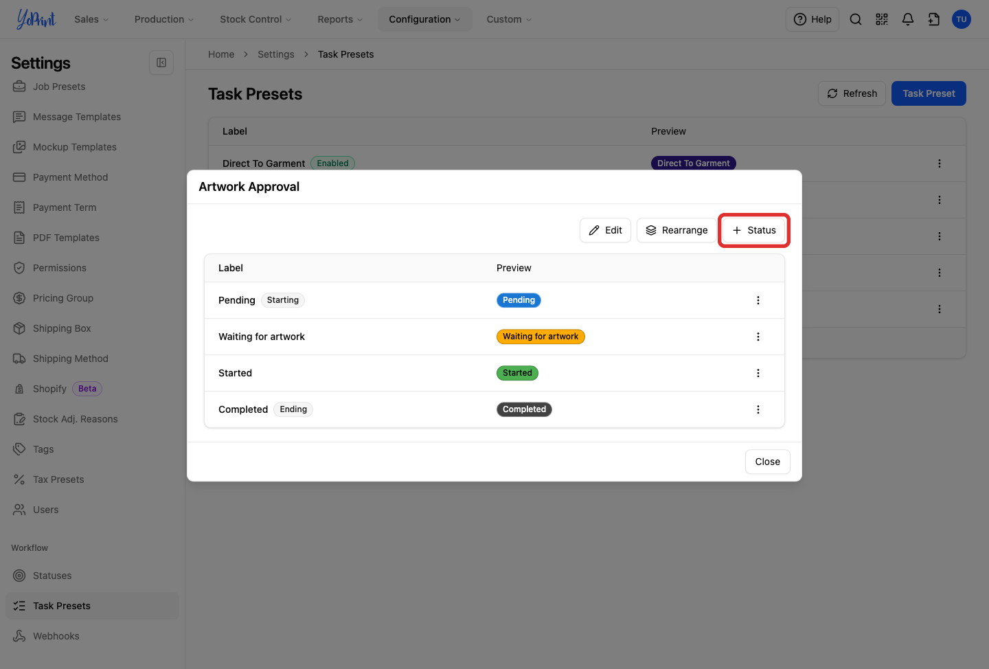The width and height of the screenshot is (989, 669).
Task: Close the Artwork Approval dialog
Action: coord(767,462)
